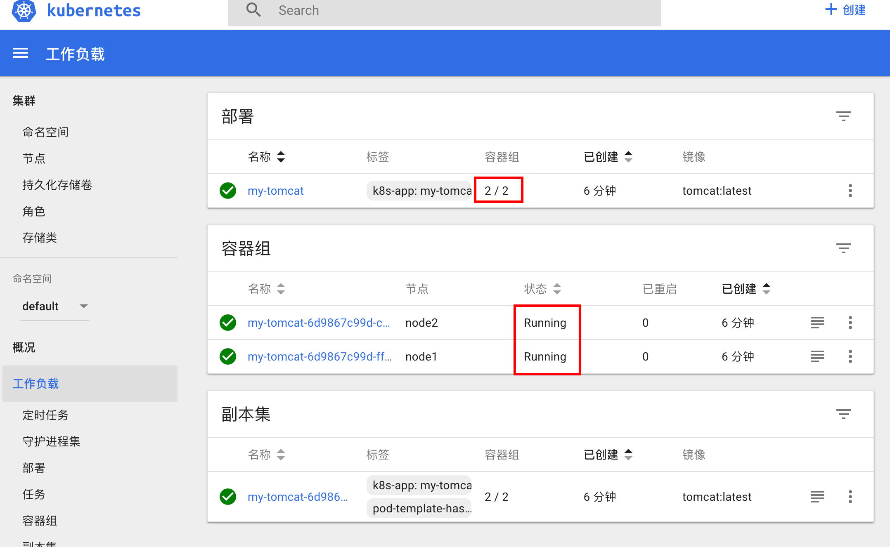
Task: Open the my-tomcat deployment link
Action: point(275,191)
